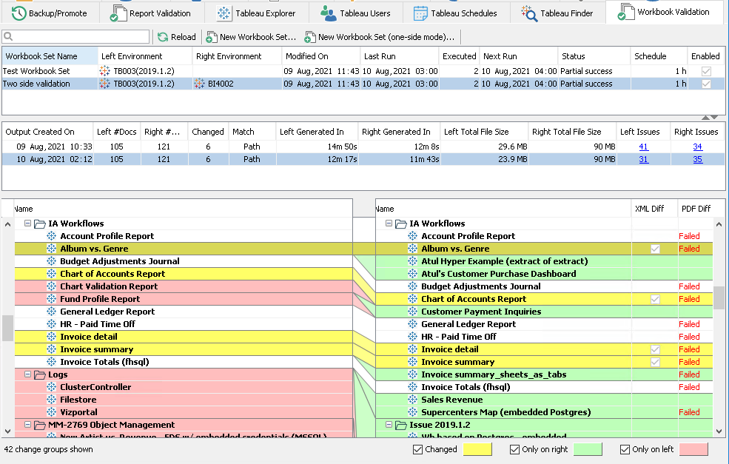Go to the Tableau Users tab
The height and width of the screenshot is (464, 729).
[x=356, y=13]
